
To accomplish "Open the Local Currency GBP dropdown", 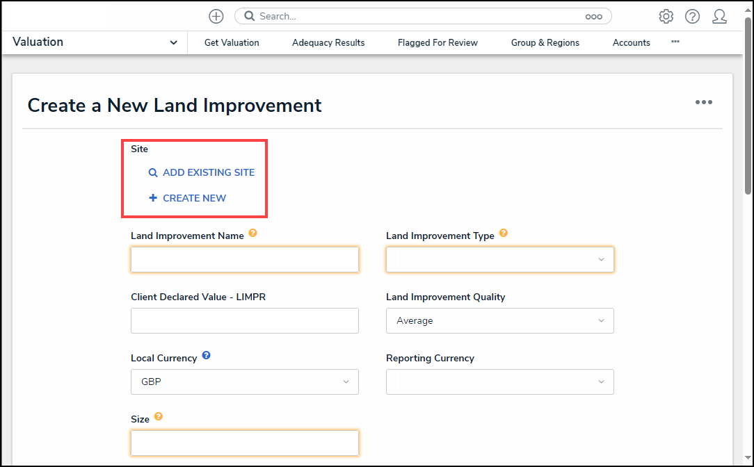I will (x=244, y=382).
